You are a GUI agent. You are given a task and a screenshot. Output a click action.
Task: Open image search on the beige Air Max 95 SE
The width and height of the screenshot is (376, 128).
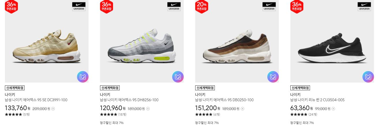(82, 77)
